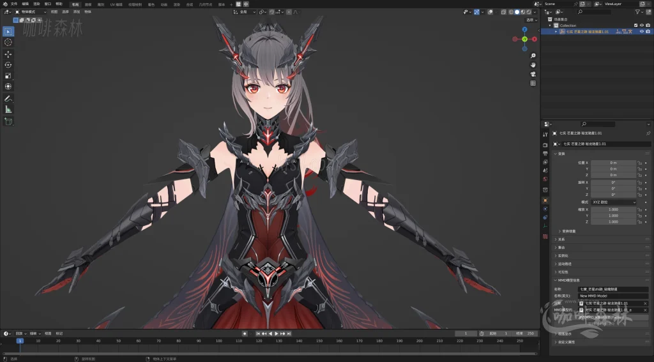Open transform orientation dropdown 全局
Viewport: 654px width, 362px height.
click(x=245, y=12)
